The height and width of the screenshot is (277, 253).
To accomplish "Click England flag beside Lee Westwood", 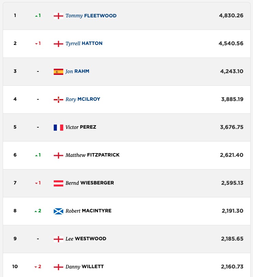I will pos(58,239).
